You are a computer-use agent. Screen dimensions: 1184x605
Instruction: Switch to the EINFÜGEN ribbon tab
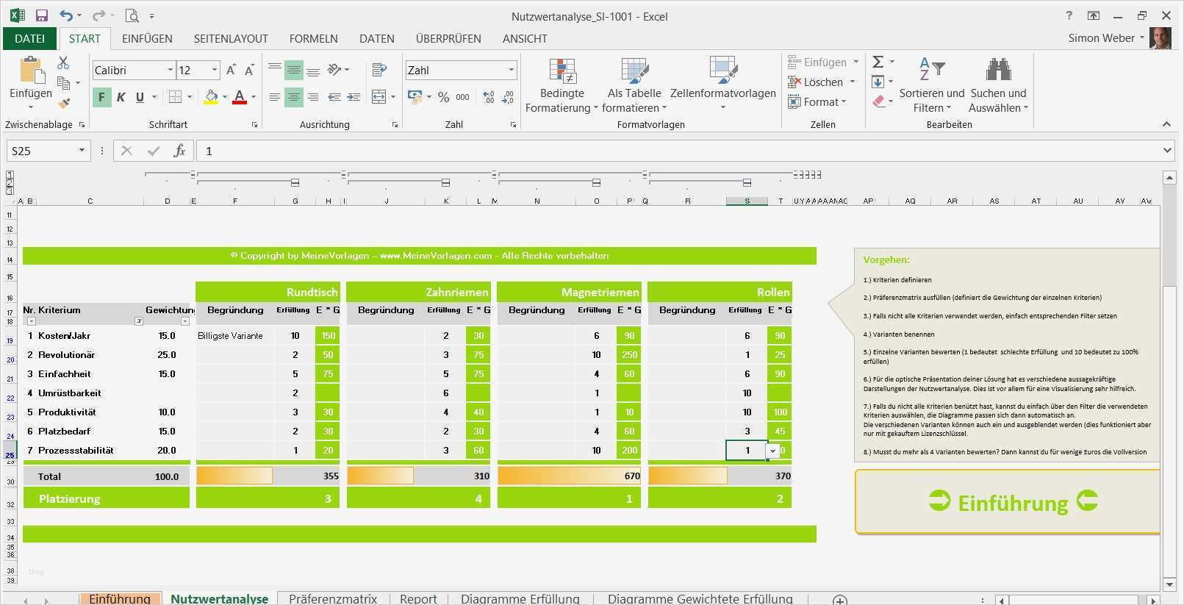147,38
